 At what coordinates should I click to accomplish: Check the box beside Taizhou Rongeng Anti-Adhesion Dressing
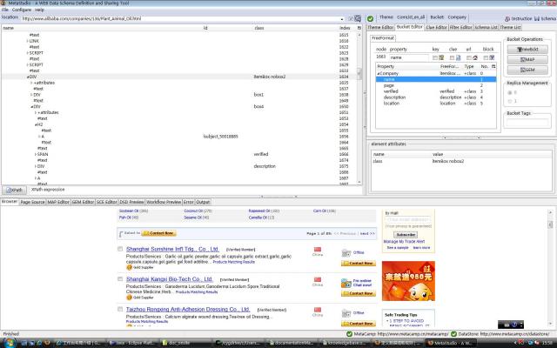tap(120, 310)
